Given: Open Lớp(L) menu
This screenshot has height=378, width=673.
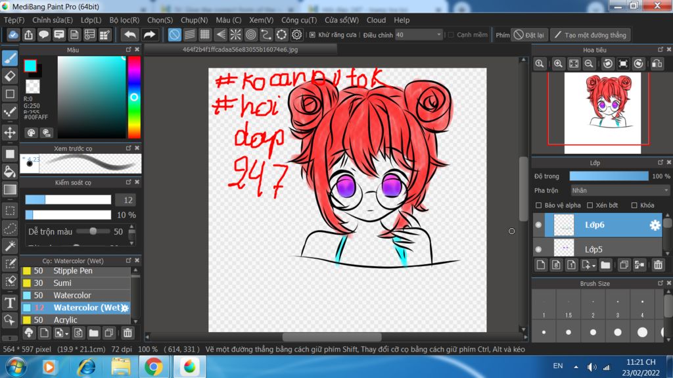Looking at the screenshot, I should coord(91,20).
